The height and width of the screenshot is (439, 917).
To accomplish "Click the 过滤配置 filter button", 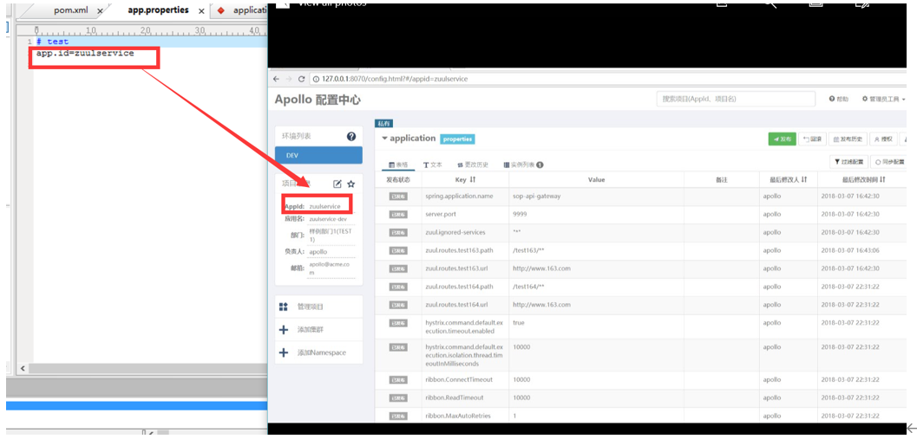I will tap(848, 162).
